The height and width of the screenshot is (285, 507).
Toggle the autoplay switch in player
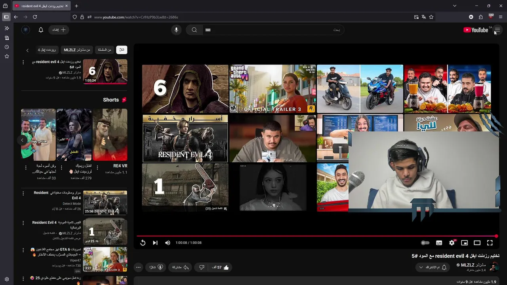[x=425, y=243]
